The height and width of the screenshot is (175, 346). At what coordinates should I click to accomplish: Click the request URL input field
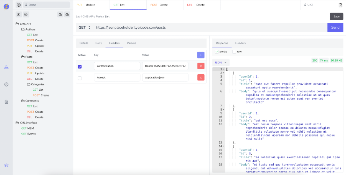tap(210, 27)
